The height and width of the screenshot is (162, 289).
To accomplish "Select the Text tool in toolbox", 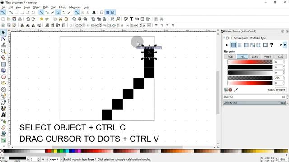I will point(3,115).
